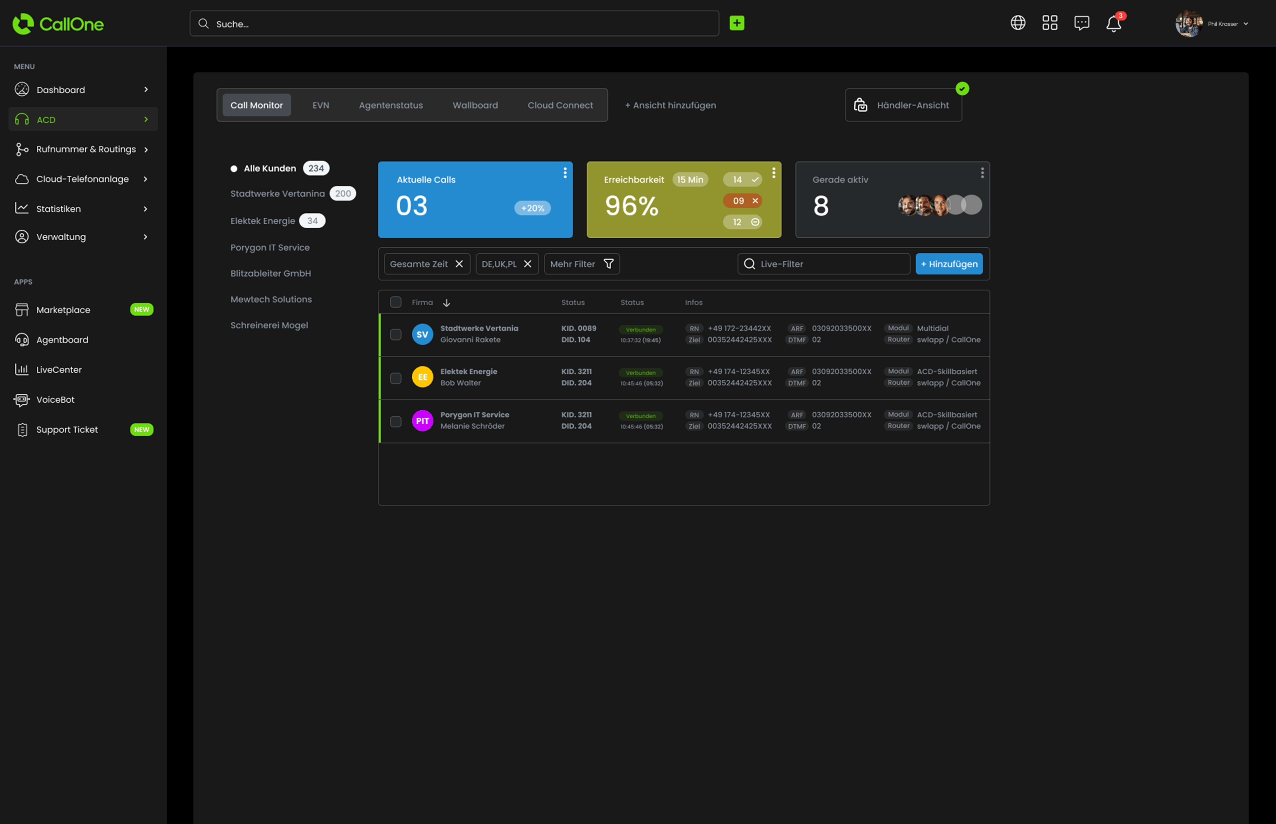The image size is (1276, 824).
Task: Expand Rufnummer & Routings chevron
Action: click(x=146, y=149)
